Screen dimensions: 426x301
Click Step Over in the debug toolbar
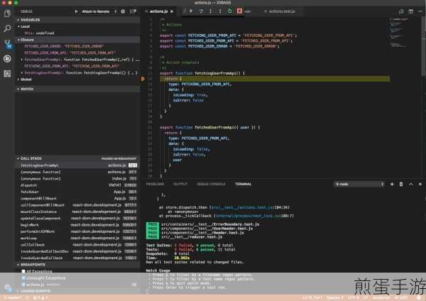(x=201, y=11)
